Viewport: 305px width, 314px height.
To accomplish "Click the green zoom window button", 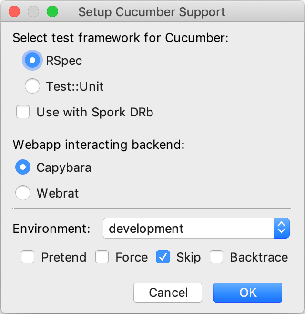I will pos(52,12).
